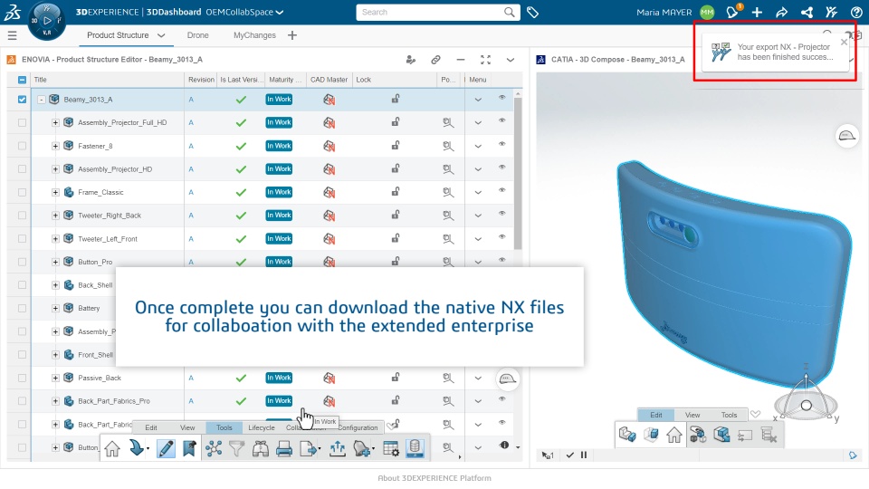Image resolution: width=869 pixels, height=489 pixels.
Task: Select the Configuration toolbar tab
Action: (358, 427)
